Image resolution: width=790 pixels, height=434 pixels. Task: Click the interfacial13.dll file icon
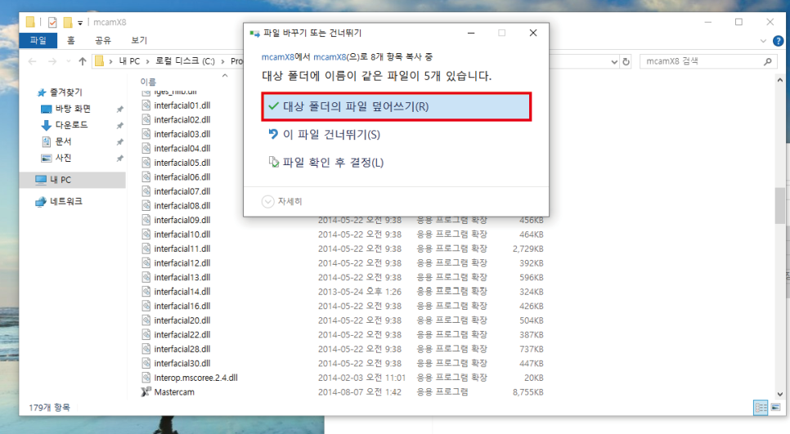click(x=146, y=277)
